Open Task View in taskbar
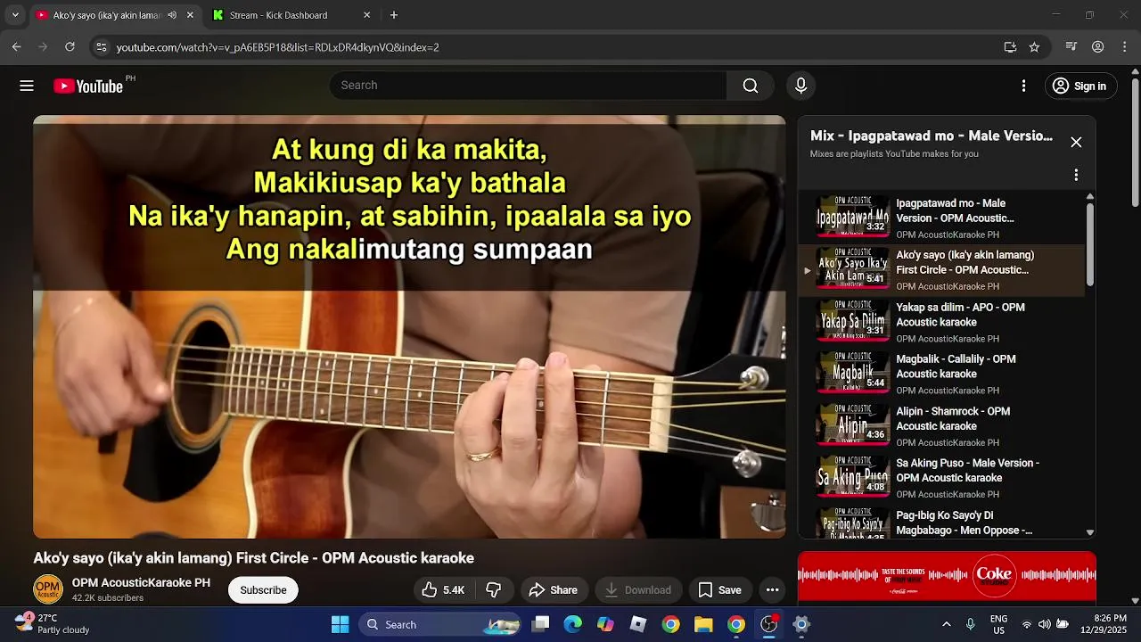This screenshot has height=642, width=1141. (540, 624)
